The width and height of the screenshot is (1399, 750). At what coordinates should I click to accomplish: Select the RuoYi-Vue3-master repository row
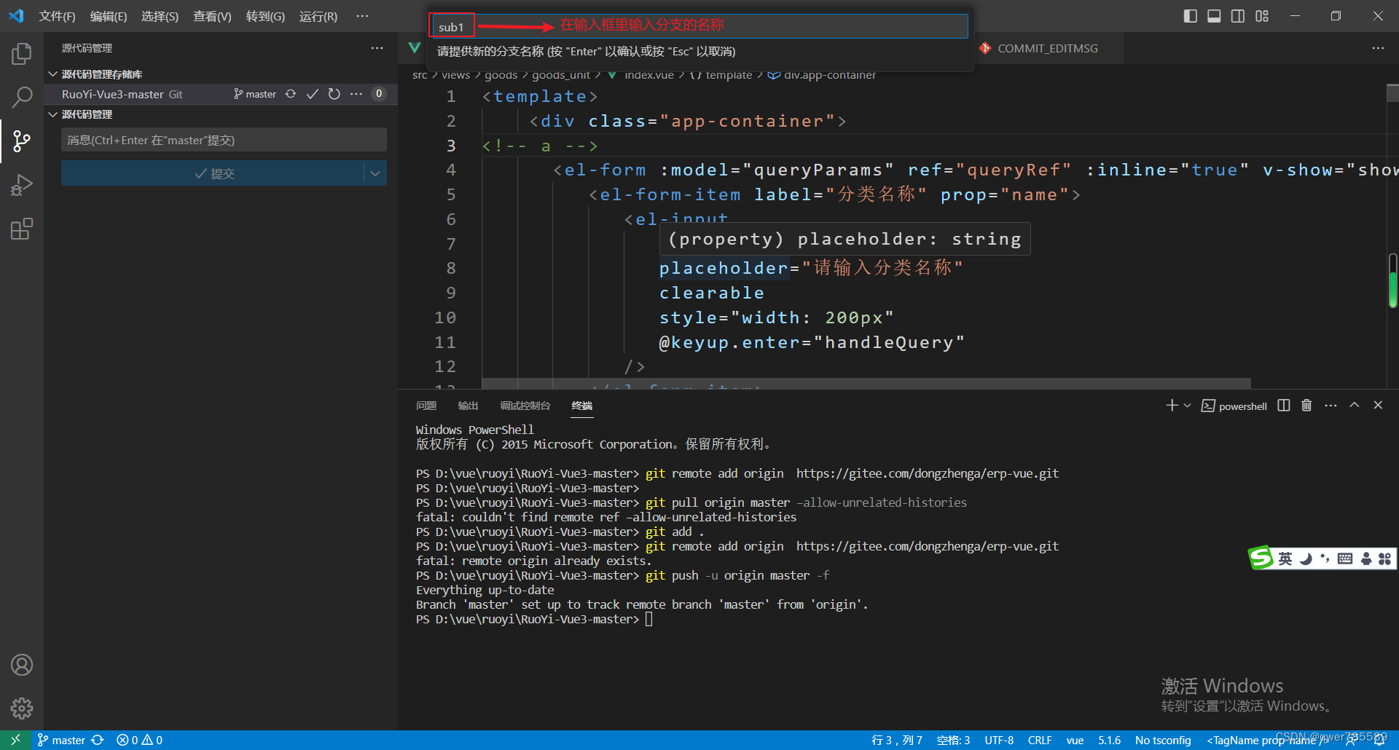(x=221, y=94)
